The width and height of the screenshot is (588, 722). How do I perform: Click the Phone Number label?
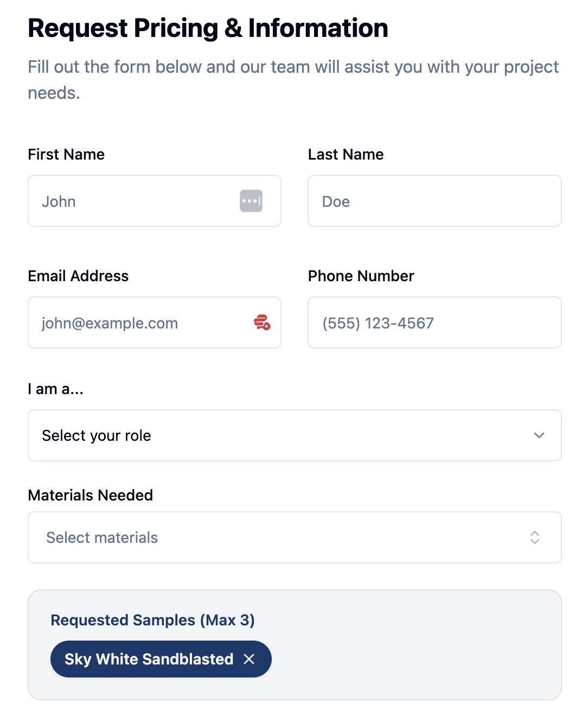pos(361,276)
